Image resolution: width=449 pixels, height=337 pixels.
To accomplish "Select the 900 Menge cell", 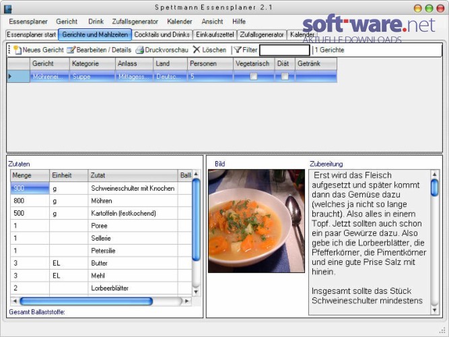I will (30, 189).
